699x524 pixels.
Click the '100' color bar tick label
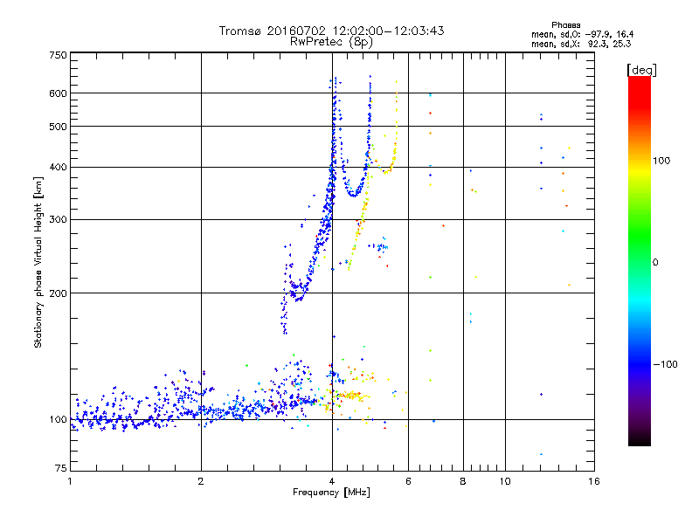[x=661, y=161]
